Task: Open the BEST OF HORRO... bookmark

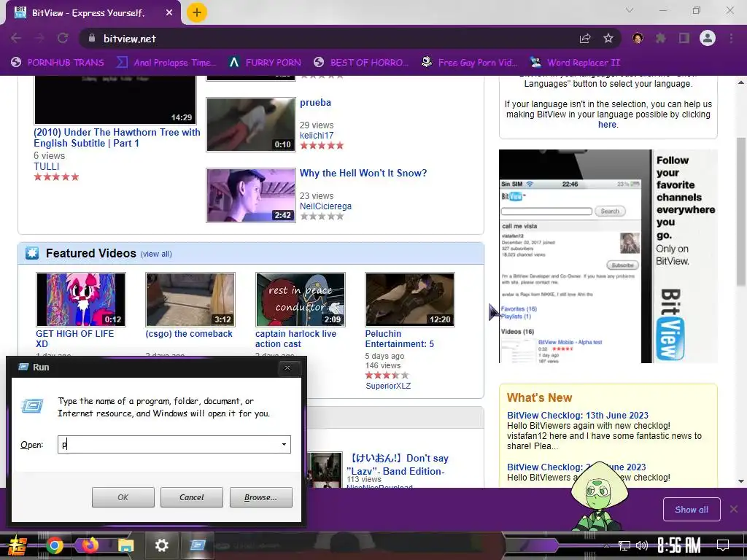Action: click(x=361, y=63)
